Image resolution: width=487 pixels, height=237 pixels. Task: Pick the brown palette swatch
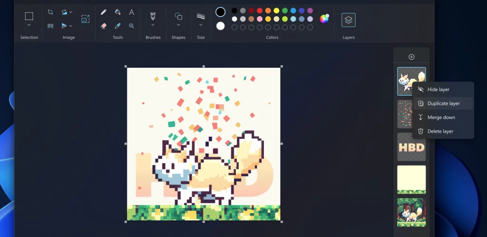(251, 19)
